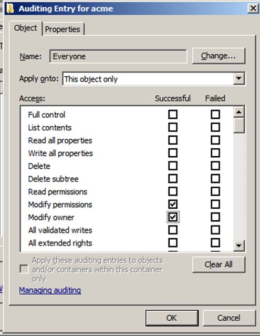Click the This object only combo box
This screenshot has width=260, height=336.
153,79
